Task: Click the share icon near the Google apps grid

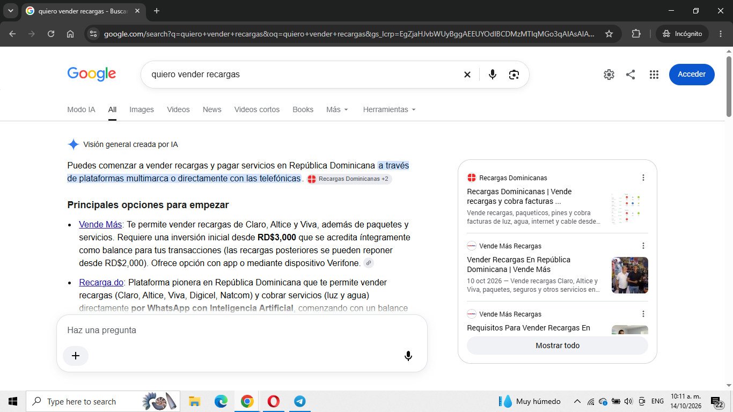Action: coord(631,75)
